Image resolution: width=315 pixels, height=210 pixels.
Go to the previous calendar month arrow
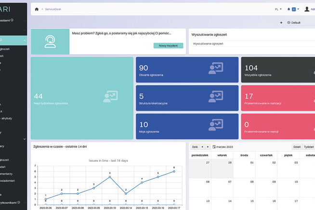point(202,147)
